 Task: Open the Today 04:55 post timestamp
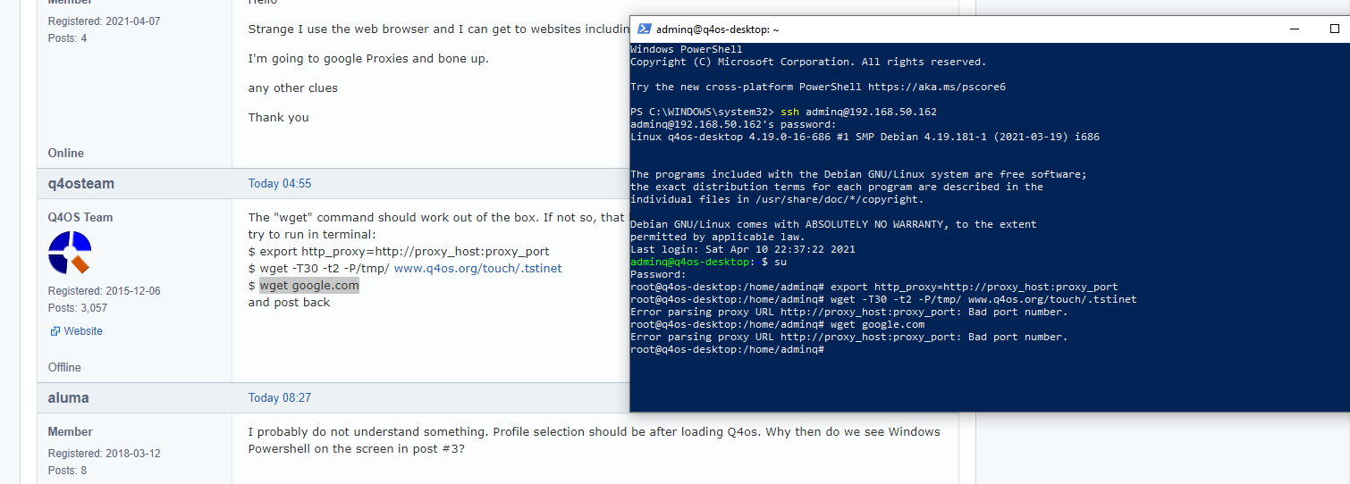point(280,183)
